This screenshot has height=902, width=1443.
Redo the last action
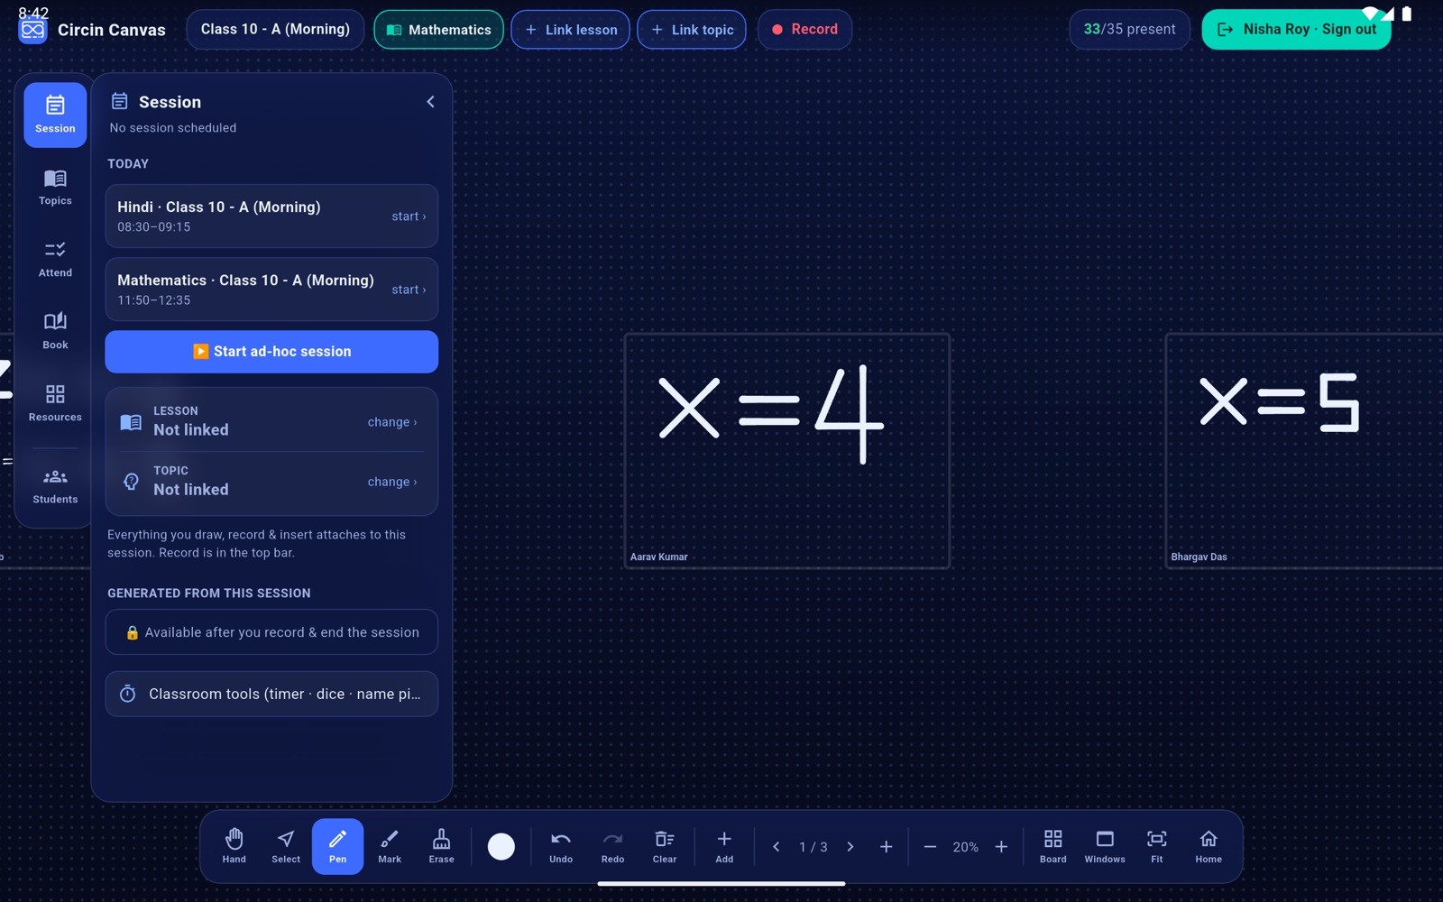point(612,846)
